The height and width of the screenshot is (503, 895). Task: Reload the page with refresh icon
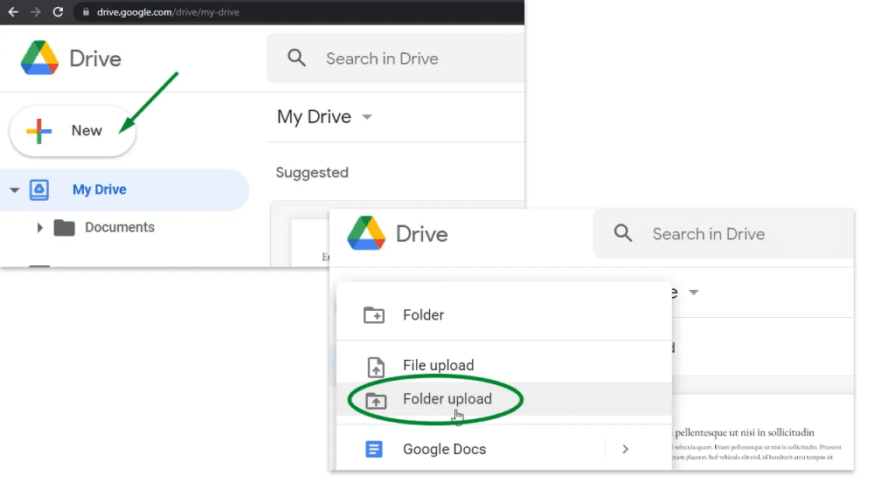58,12
